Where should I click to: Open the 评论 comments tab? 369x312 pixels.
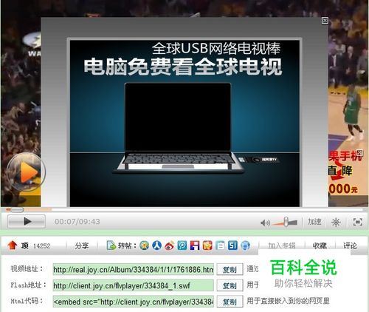coord(350,245)
